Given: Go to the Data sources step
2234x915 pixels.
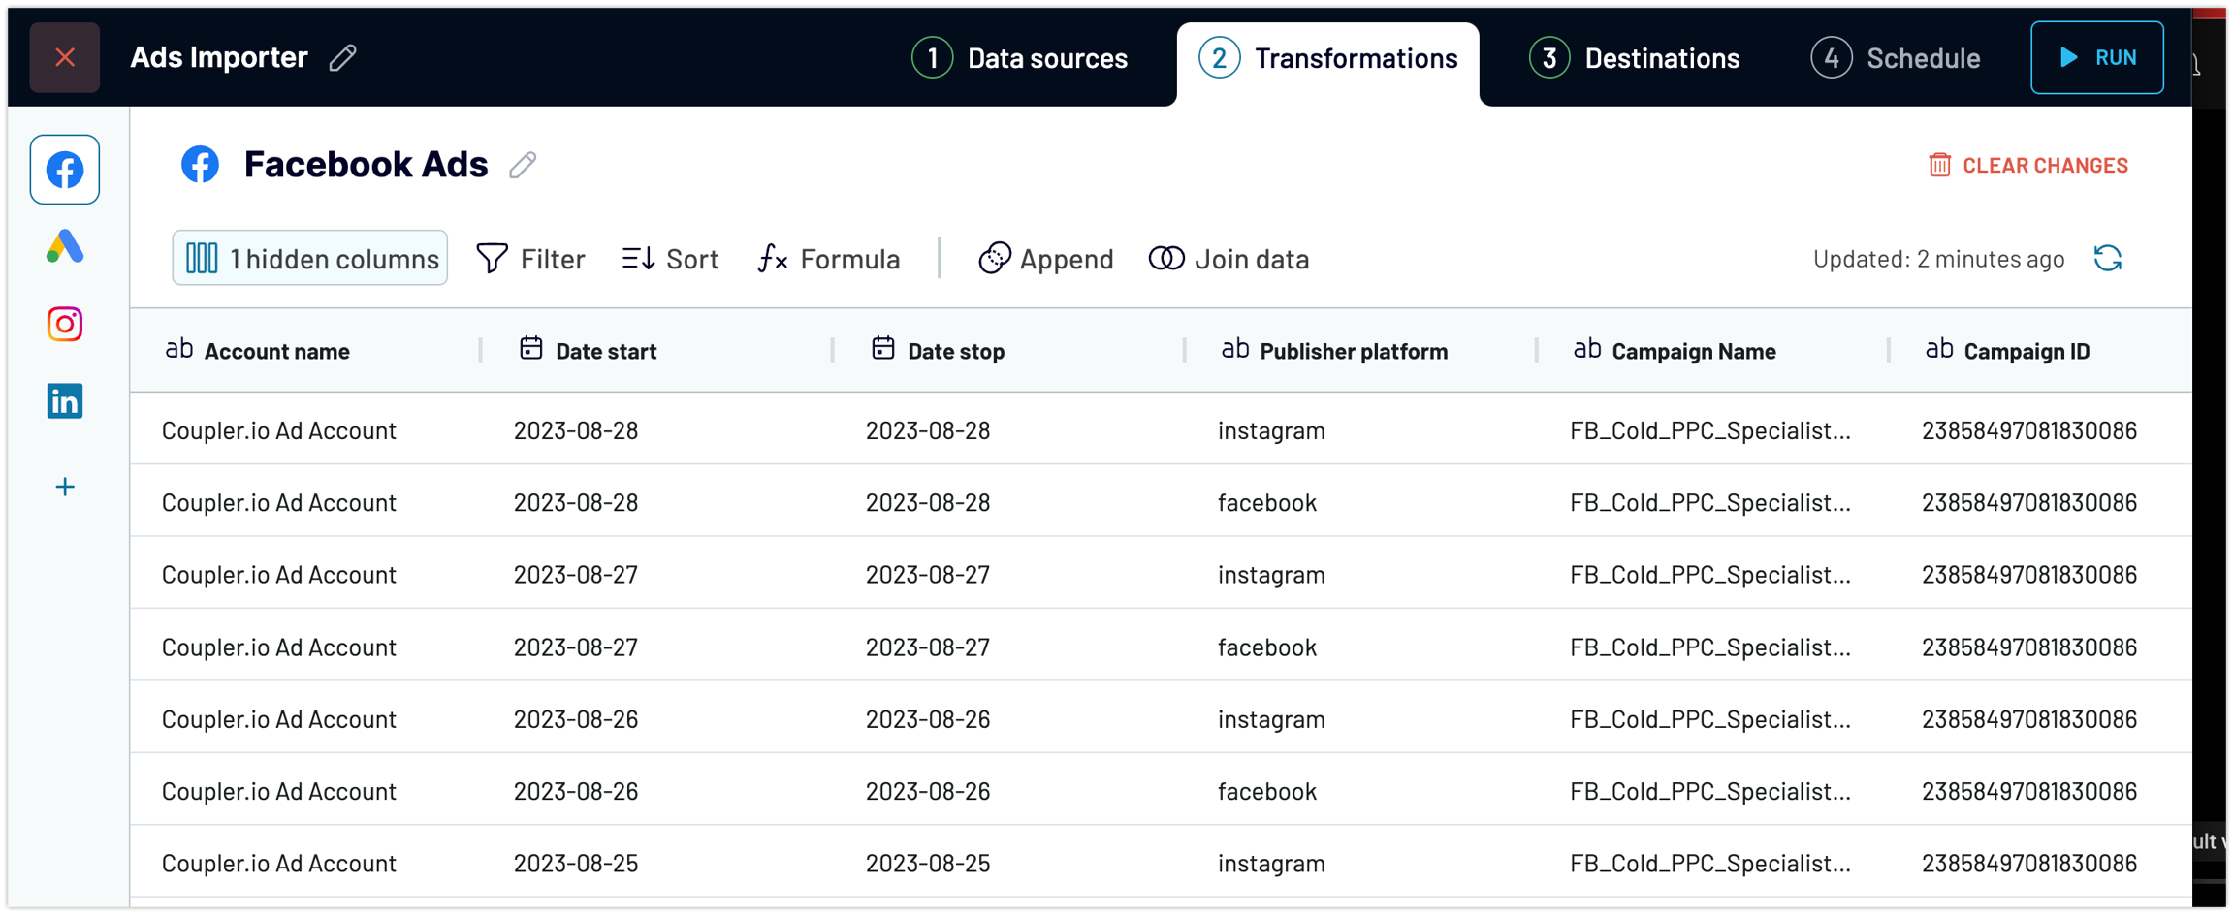Looking at the screenshot, I should pos(1020,58).
